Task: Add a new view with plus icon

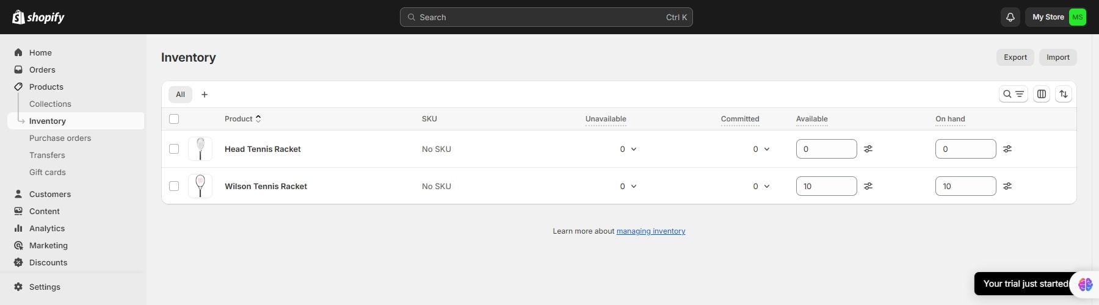Action: coord(205,95)
